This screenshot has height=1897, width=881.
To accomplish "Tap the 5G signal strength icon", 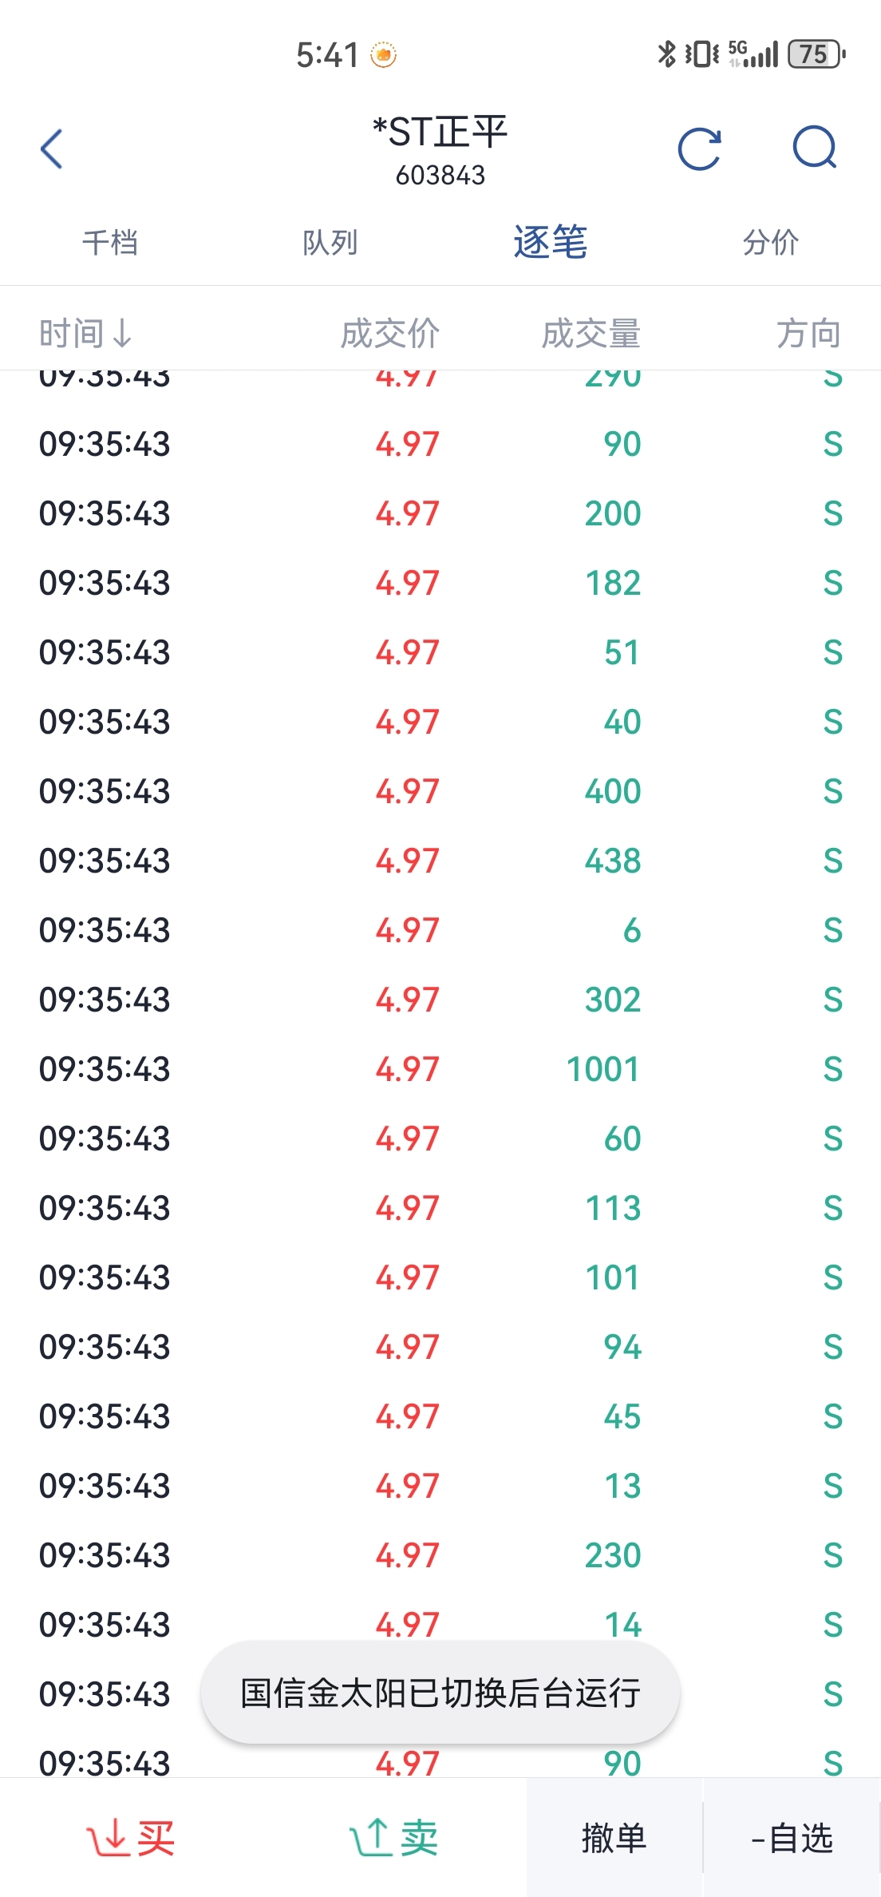I will click(753, 54).
